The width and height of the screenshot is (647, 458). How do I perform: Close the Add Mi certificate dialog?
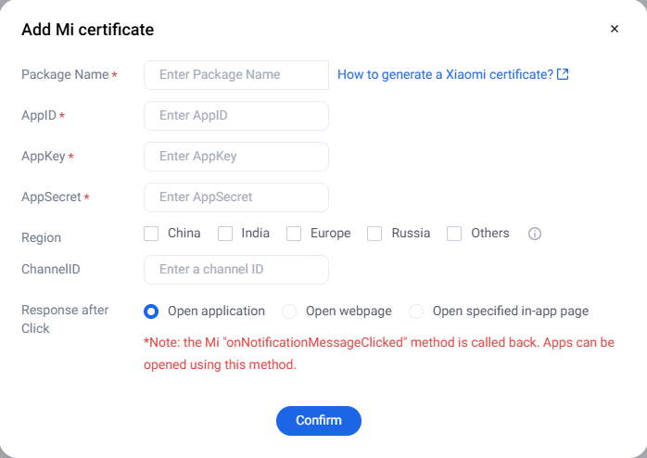tap(614, 29)
